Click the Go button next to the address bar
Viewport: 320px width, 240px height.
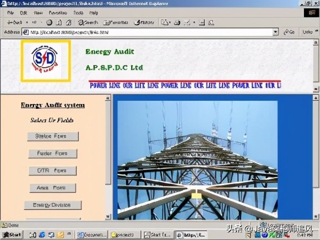289,32
